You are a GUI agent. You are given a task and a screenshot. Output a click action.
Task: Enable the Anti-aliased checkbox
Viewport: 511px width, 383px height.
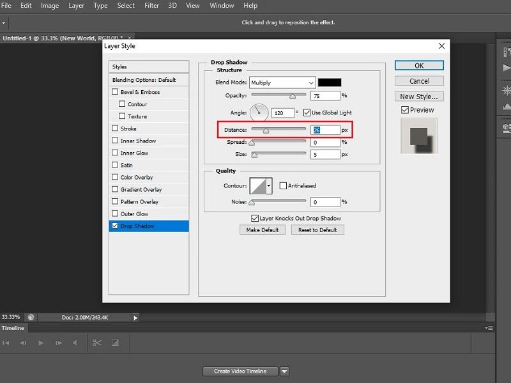(x=283, y=185)
